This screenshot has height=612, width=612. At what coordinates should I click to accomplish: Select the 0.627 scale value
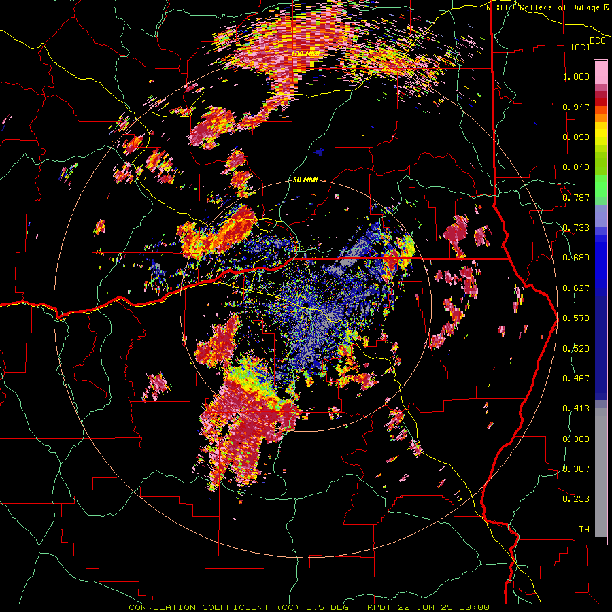(x=576, y=288)
